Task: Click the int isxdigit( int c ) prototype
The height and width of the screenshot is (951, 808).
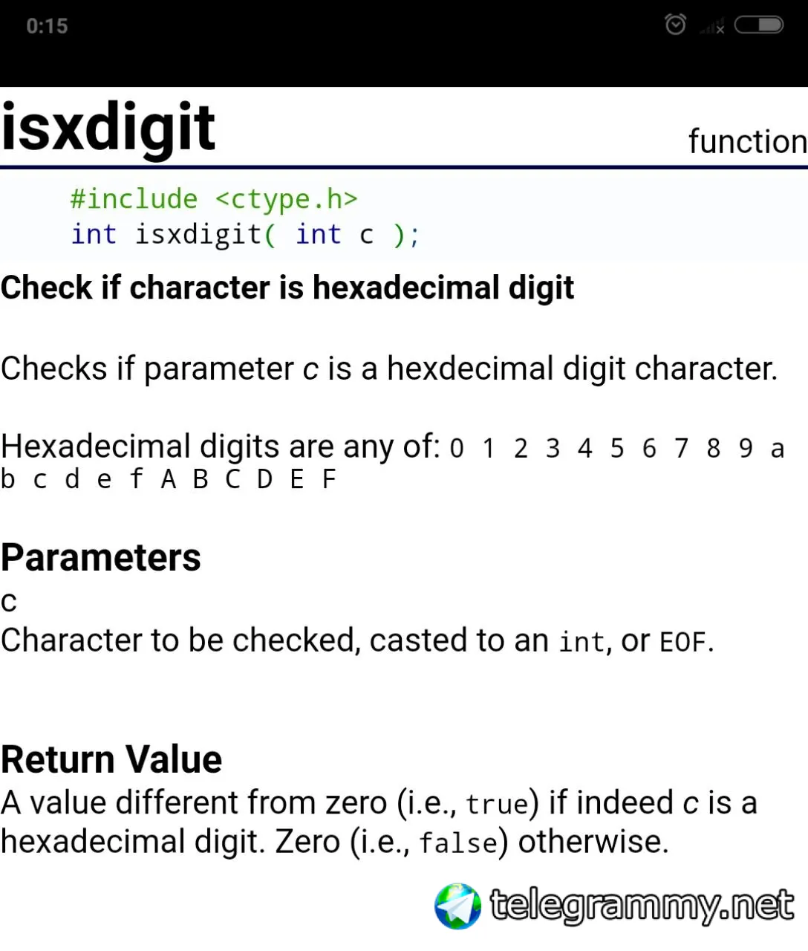Action: 246,234
